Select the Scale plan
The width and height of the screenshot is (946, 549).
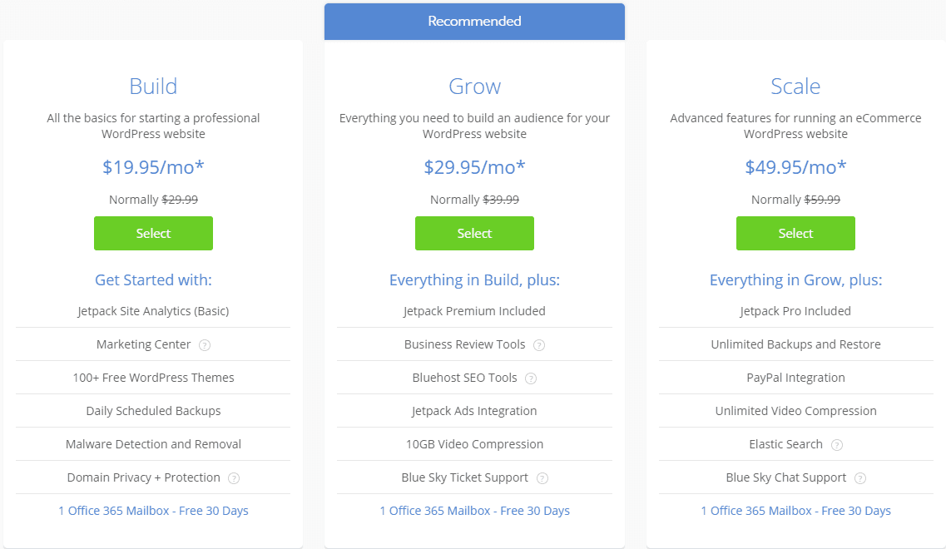coord(795,234)
